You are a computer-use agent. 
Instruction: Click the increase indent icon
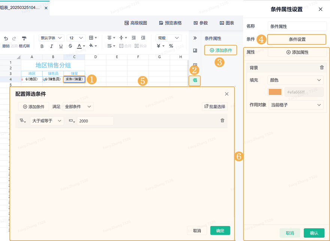click(x=143, y=38)
